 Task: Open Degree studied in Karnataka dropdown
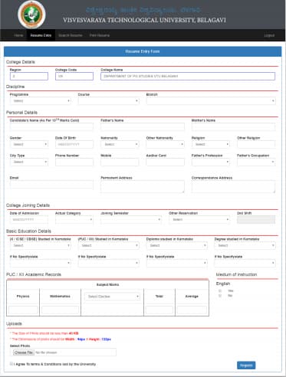[x=245, y=245]
